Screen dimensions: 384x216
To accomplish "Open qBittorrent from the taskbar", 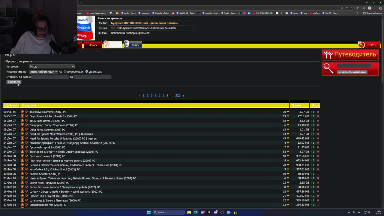I will coord(229,212).
